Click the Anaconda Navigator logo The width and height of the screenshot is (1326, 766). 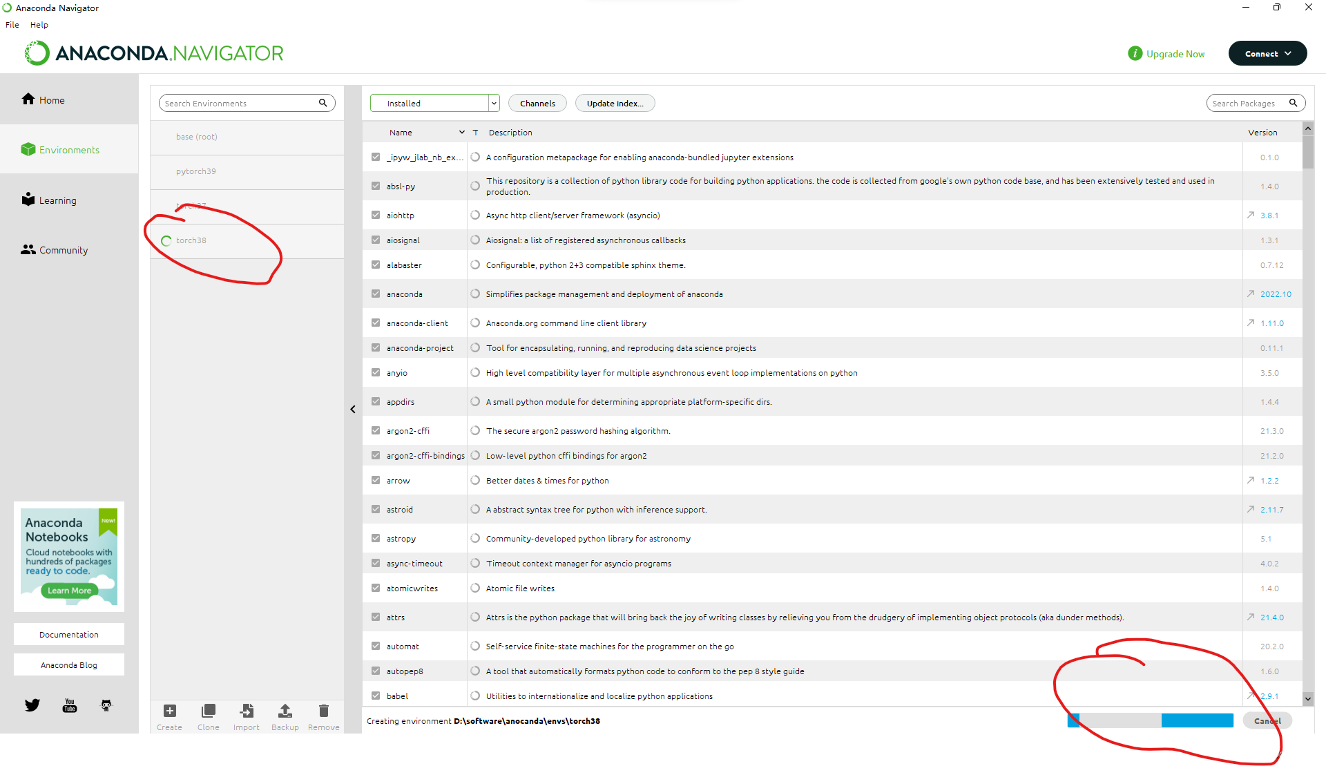154,53
